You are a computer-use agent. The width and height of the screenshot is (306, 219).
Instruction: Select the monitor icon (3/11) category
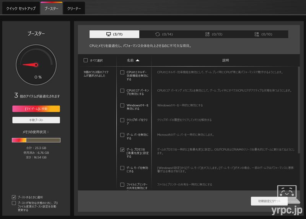tap(114, 34)
